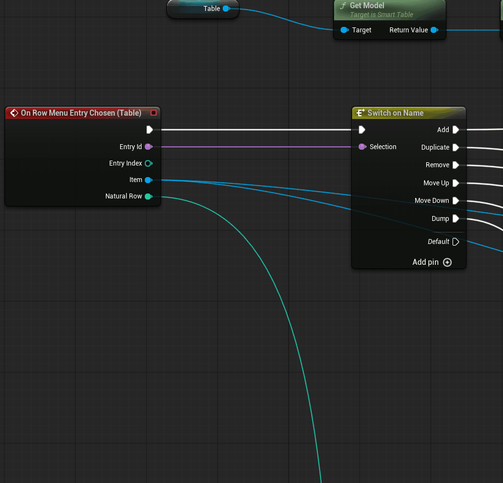Click the Target is Smart Table subtitle
The width and height of the screenshot is (503, 483).
[381, 15]
